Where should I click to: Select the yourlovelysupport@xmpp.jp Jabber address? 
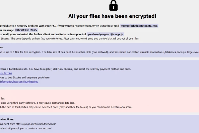[x=105, y=34]
